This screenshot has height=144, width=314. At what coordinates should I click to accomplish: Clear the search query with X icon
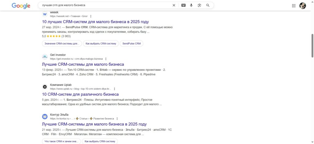[174, 5]
